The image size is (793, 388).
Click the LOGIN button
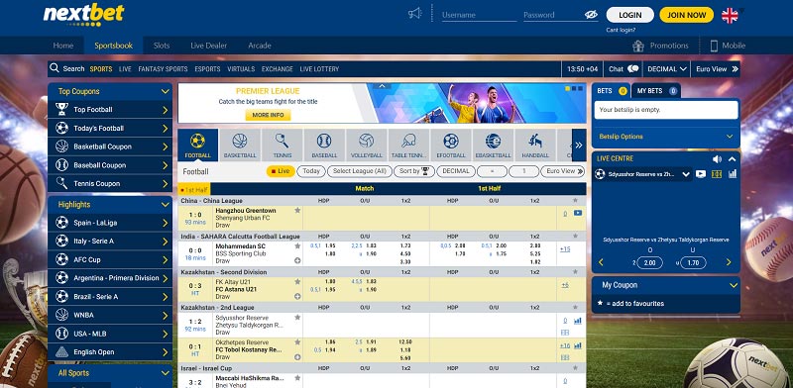tap(630, 15)
